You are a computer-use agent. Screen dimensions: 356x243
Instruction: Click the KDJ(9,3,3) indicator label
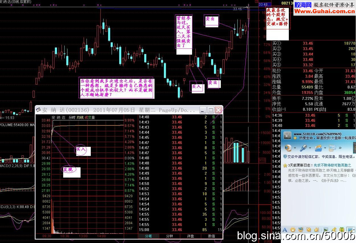tap(8, 206)
